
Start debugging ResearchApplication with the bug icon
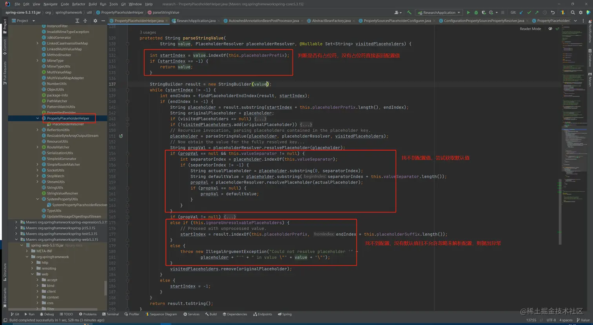476,13
